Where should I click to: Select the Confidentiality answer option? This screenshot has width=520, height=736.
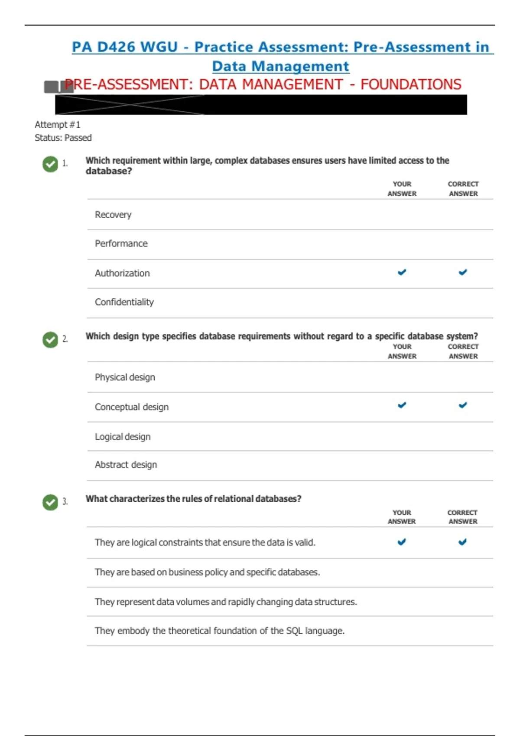tap(290, 302)
